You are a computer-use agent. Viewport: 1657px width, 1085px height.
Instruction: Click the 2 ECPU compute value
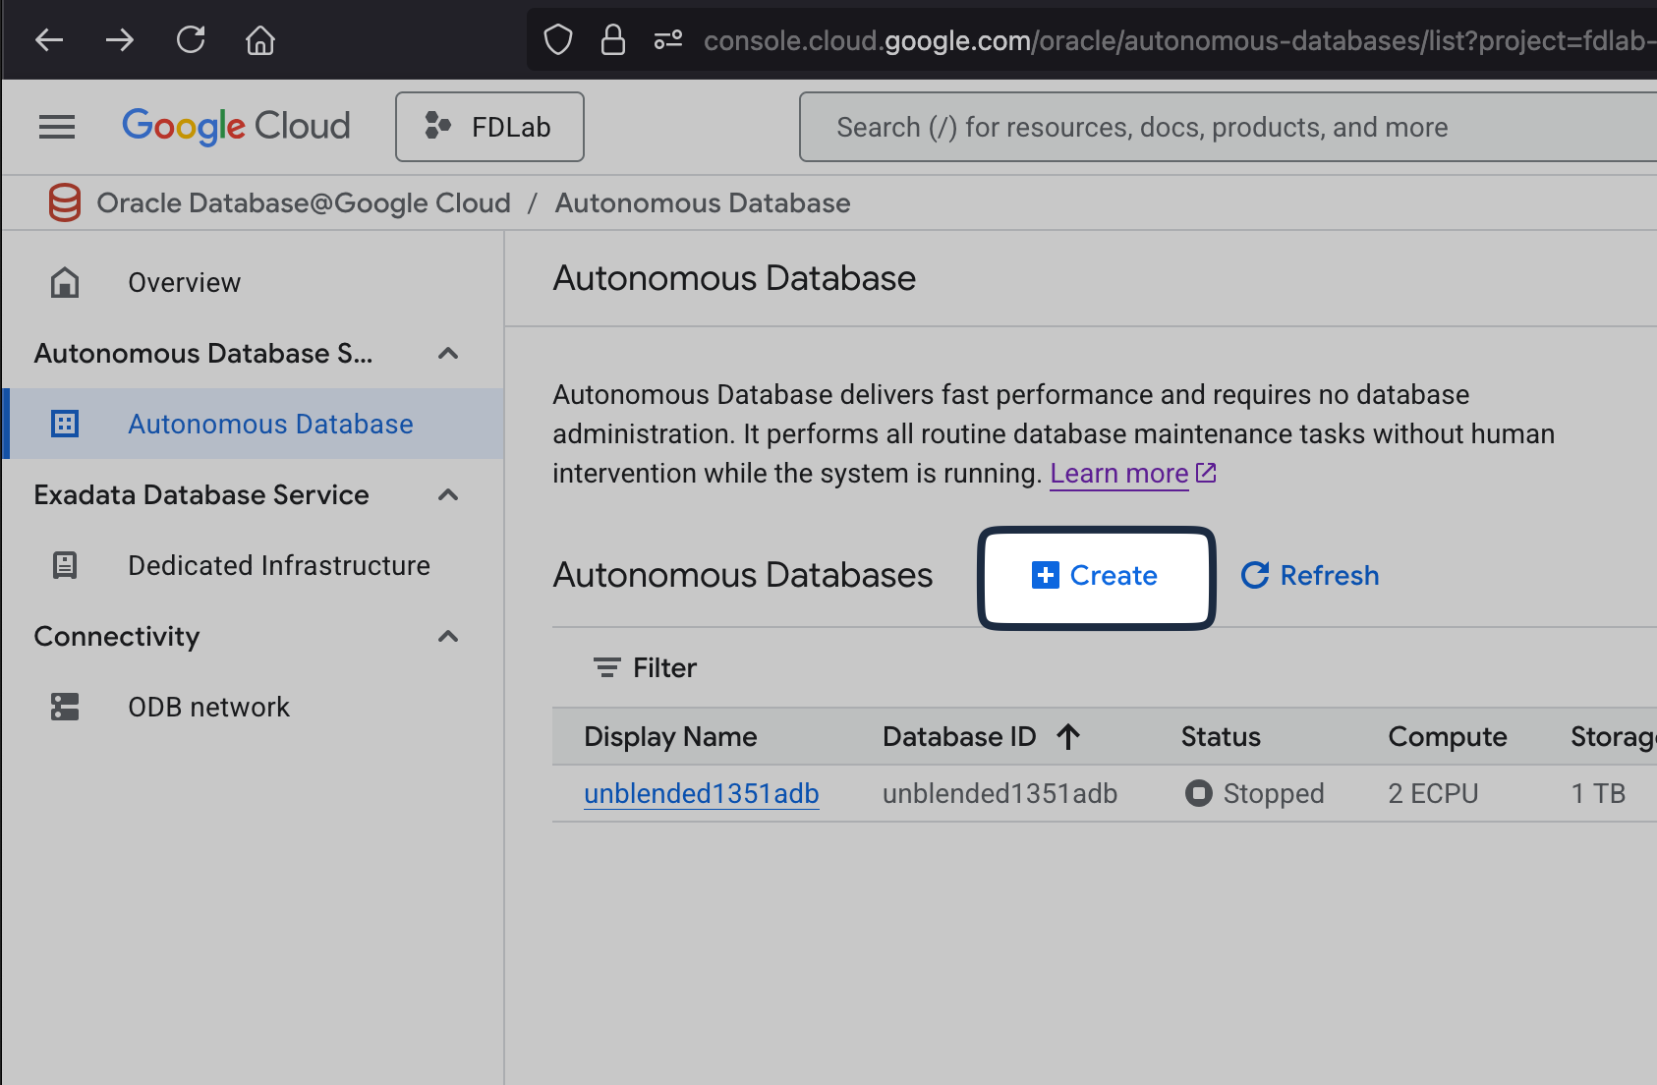1433,793
